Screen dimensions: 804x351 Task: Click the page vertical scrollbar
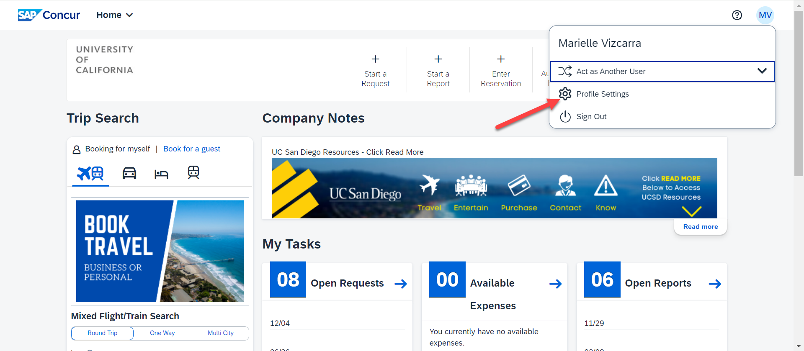point(799,94)
